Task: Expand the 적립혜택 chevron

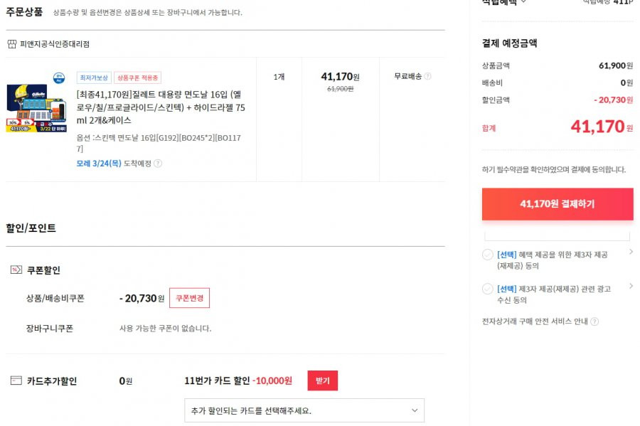Action: point(523,2)
